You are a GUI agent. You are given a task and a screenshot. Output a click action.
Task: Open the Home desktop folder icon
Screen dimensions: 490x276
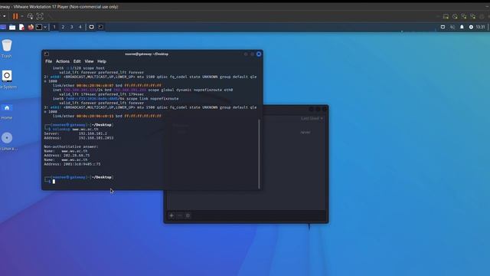(x=7, y=110)
